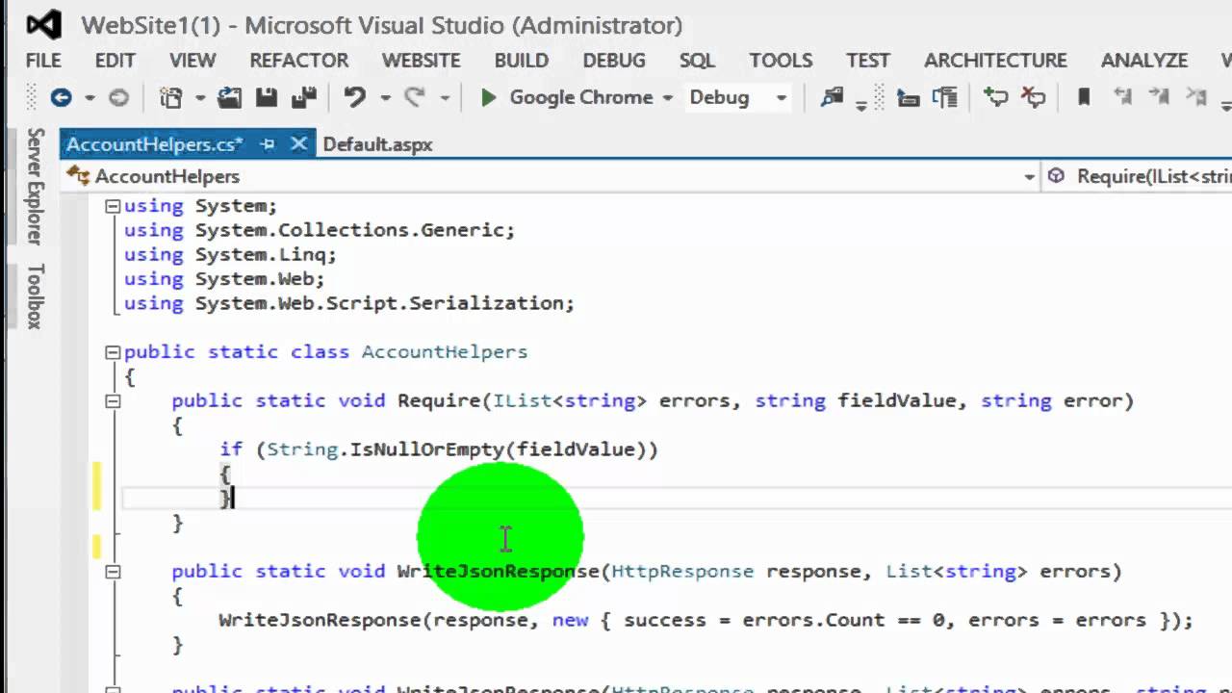This screenshot has height=693, width=1232.
Task: Open the BUILD menu
Action: [x=522, y=61]
